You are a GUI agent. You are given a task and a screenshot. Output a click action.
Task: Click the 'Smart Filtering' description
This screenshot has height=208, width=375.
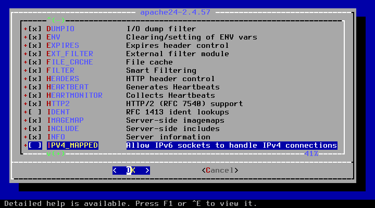coord(161,70)
